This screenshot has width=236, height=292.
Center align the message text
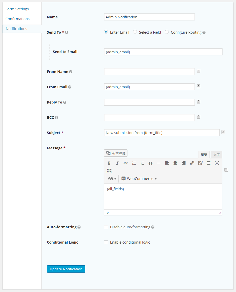click(x=175, y=163)
